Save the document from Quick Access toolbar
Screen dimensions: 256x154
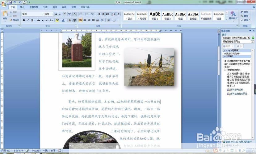click(10, 2)
